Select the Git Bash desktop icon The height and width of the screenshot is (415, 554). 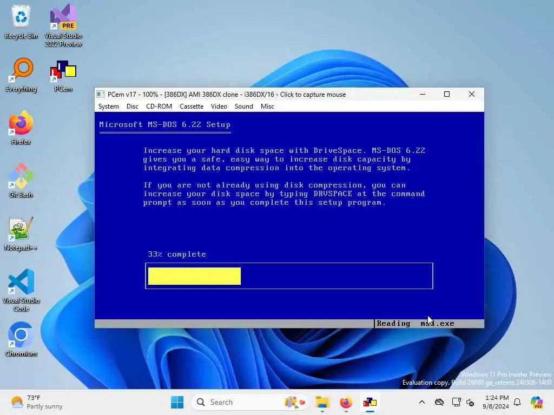[21, 180]
